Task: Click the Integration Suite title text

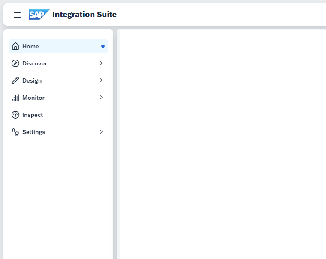Action: (x=85, y=15)
